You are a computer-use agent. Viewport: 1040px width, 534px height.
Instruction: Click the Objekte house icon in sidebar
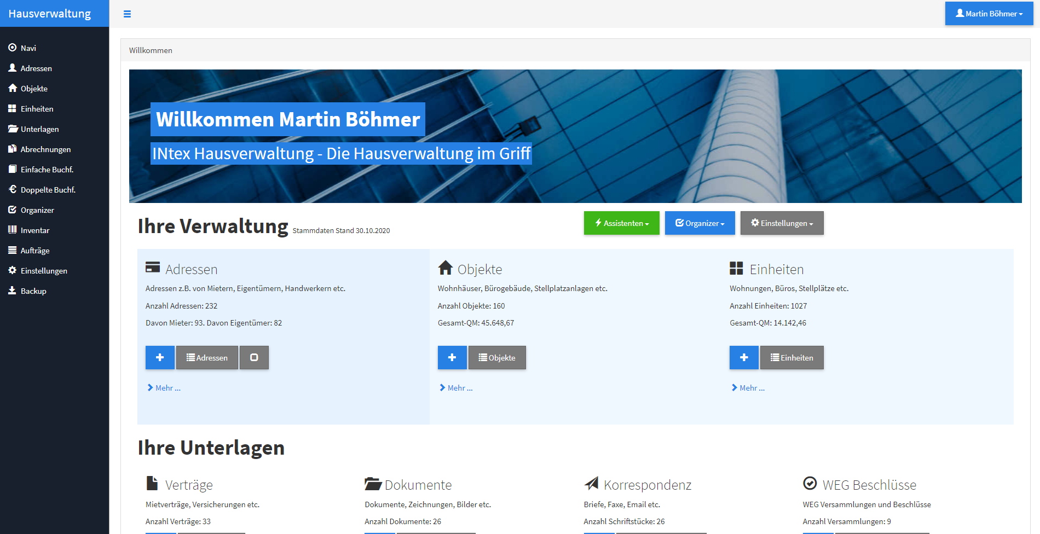pos(13,88)
